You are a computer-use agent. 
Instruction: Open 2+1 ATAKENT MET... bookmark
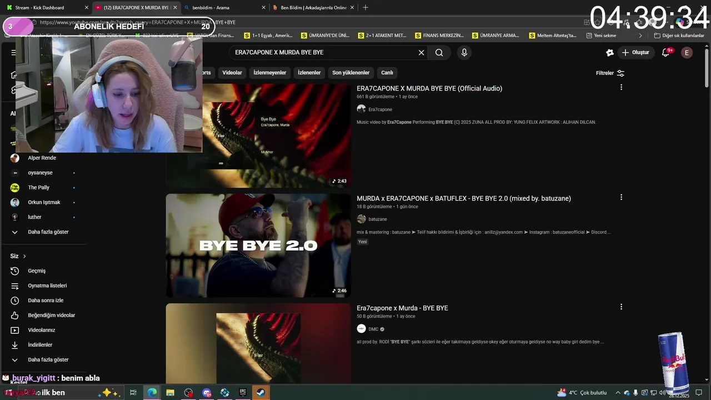tap(382, 36)
